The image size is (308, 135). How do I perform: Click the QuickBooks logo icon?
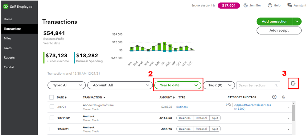point(5,6)
